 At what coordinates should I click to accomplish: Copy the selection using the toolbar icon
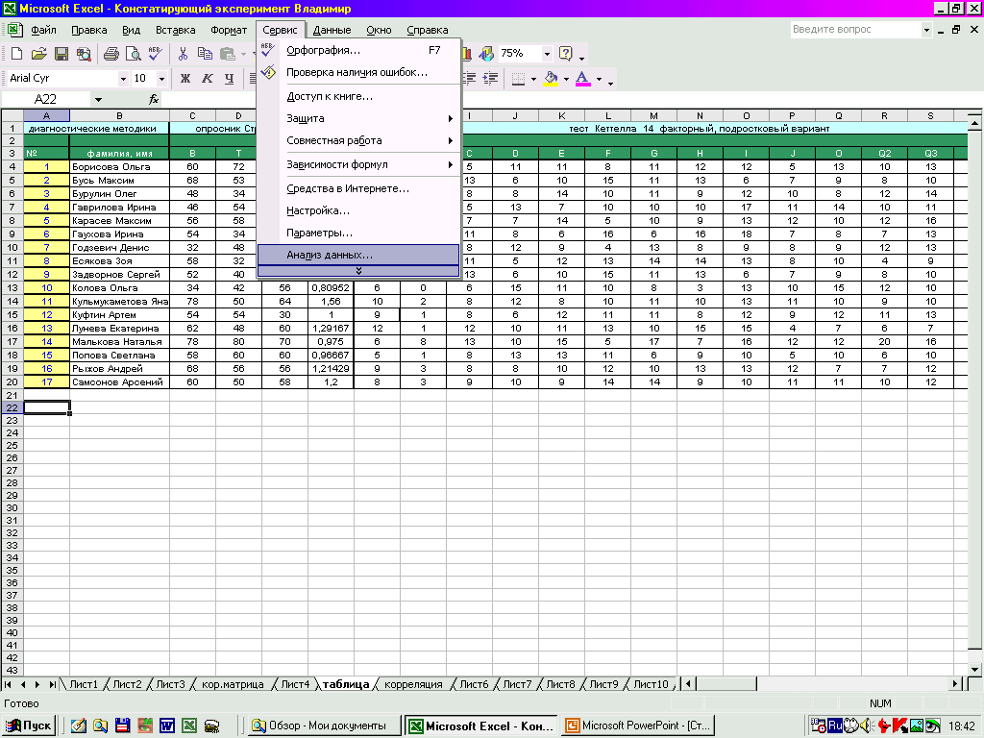click(x=205, y=54)
